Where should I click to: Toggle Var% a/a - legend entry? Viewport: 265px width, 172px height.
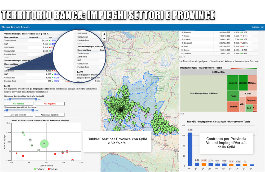(53, 169)
